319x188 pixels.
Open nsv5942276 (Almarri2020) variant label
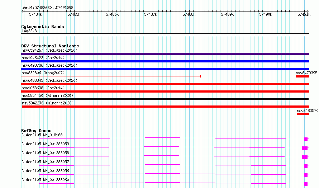(x=48, y=103)
